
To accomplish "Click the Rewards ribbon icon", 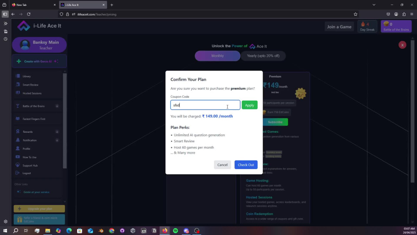I will [18, 131].
